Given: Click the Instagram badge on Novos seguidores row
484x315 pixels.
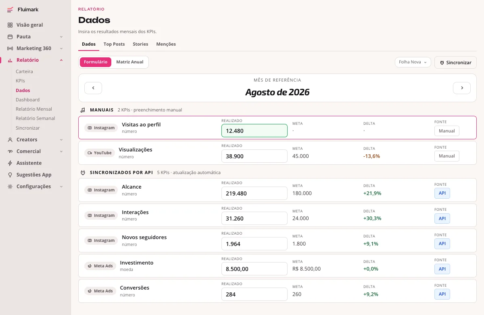Looking at the screenshot, I should 101,241.
